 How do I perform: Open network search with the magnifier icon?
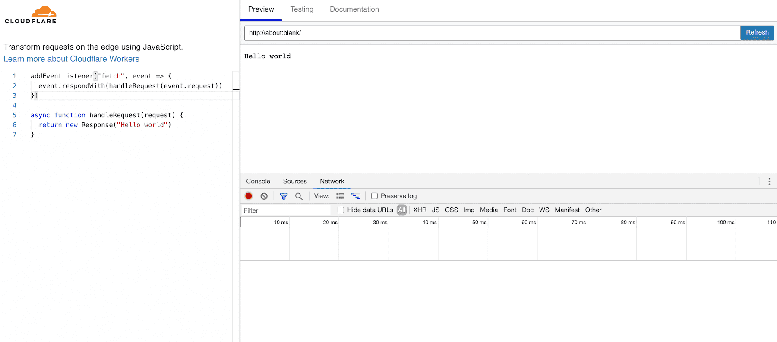[x=299, y=196]
